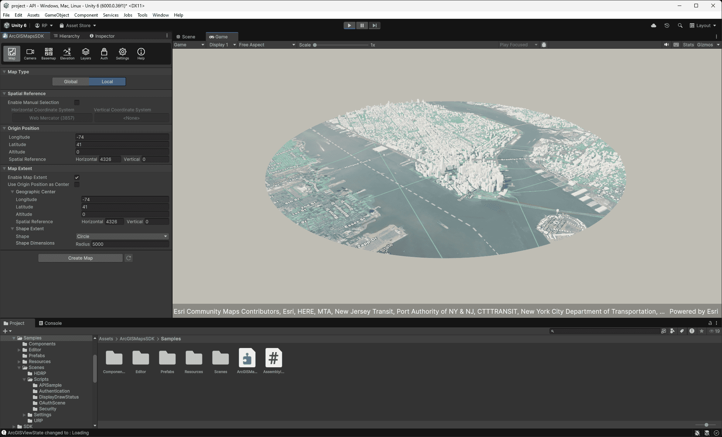Open the Free Aspect dropdown in Game view
Viewport: 722px width, 437px height.
[x=266, y=45]
